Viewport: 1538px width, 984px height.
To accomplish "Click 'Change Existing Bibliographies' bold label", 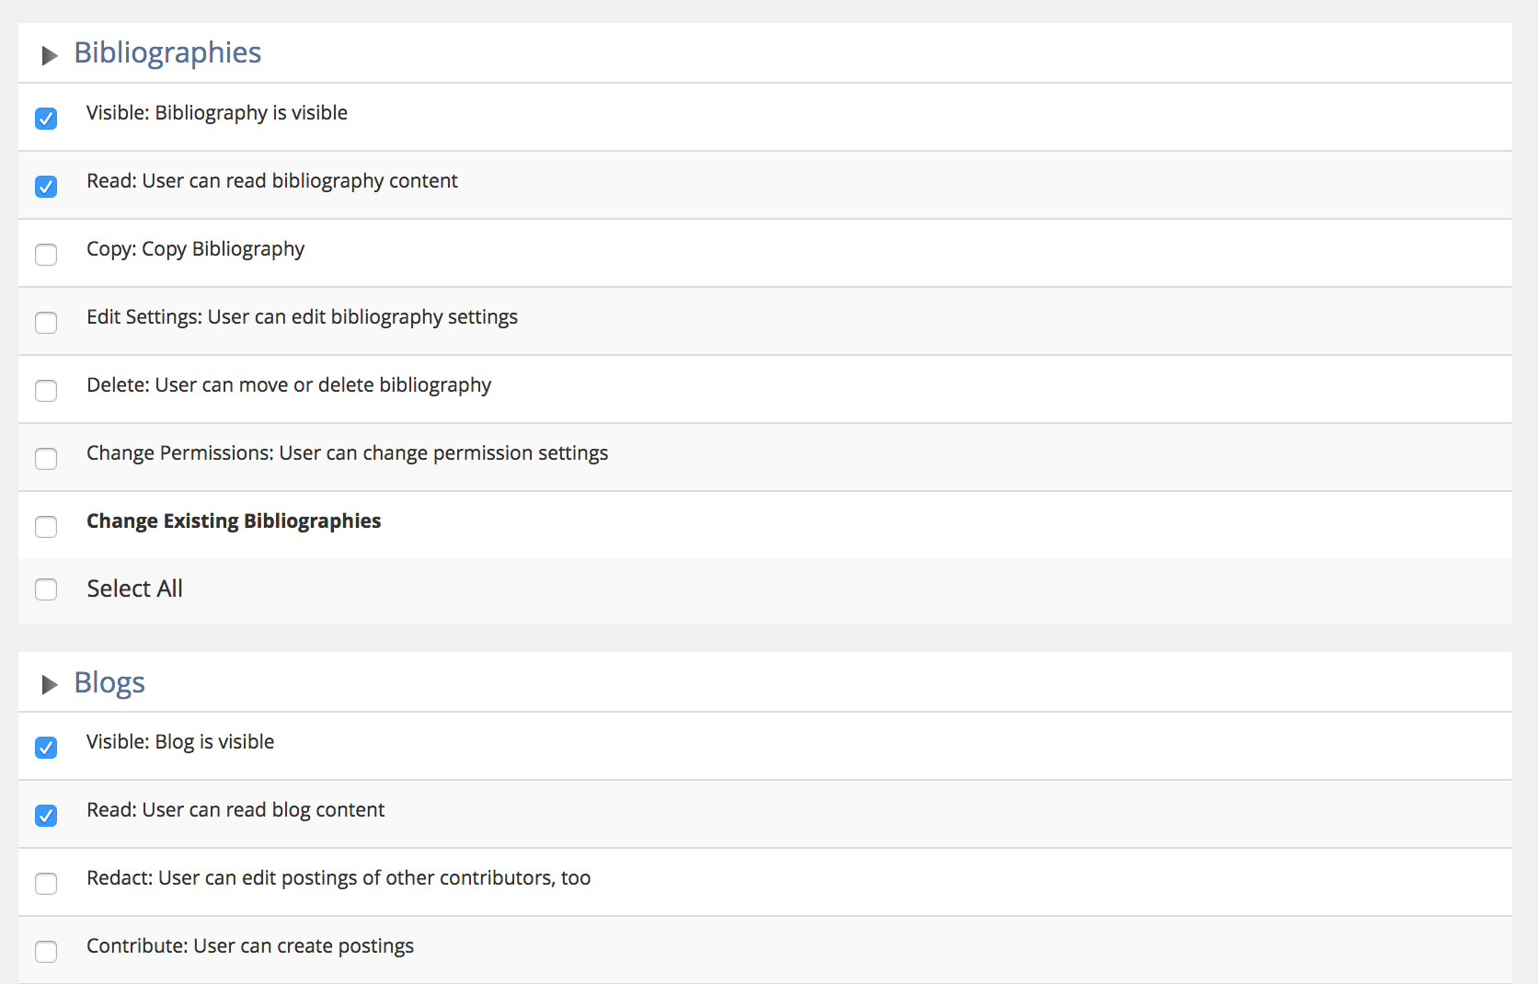I will [234, 521].
